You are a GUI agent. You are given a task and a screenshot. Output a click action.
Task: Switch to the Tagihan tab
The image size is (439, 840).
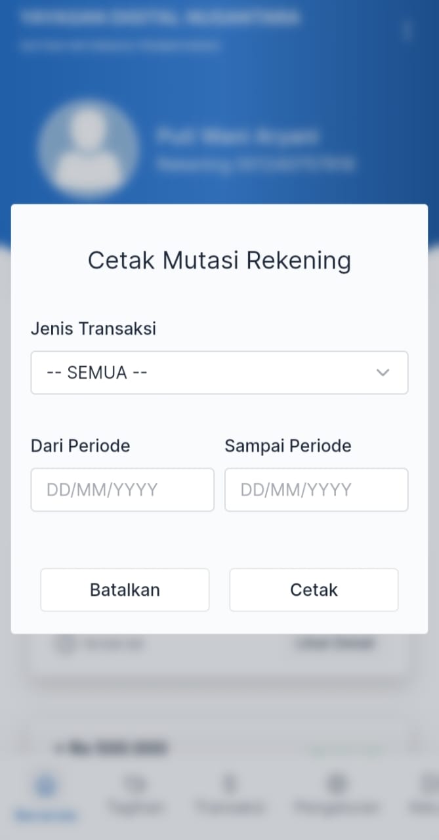(x=136, y=794)
